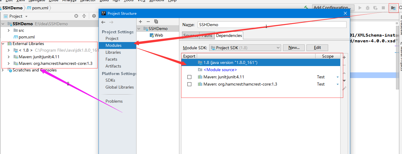Open SDKs under Platform Settings

(110, 80)
